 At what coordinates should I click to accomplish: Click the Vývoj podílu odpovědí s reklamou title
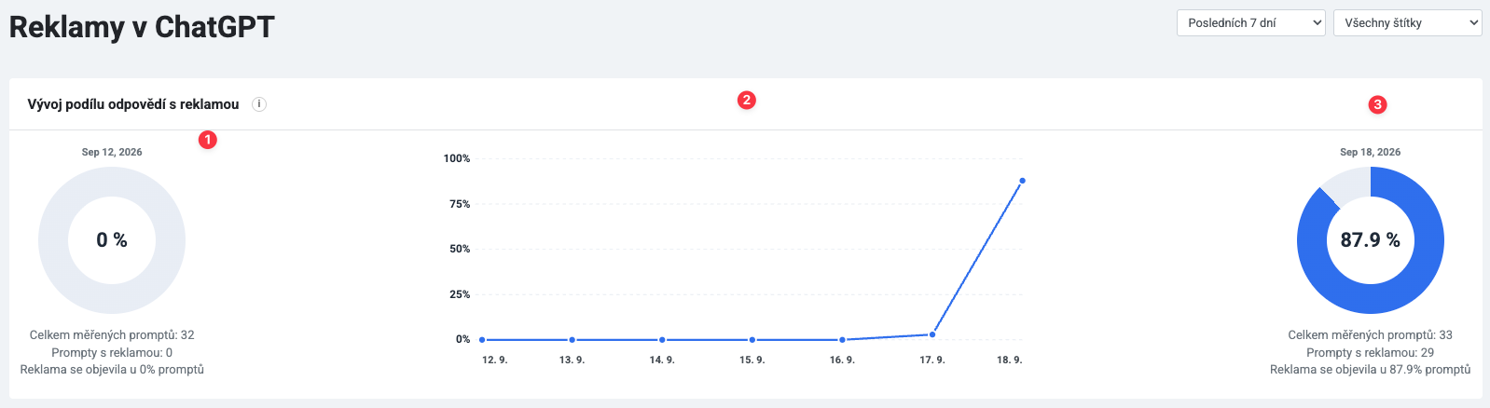pyautogui.click(x=133, y=104)
